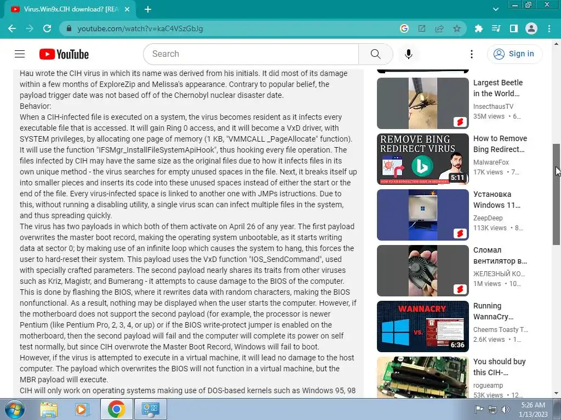Open a new browser tab

click(x=148, y=9)
